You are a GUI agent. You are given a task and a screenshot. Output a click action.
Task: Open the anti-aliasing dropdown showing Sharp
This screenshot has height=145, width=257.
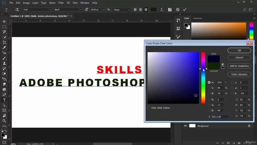click(x=121, y=10)
